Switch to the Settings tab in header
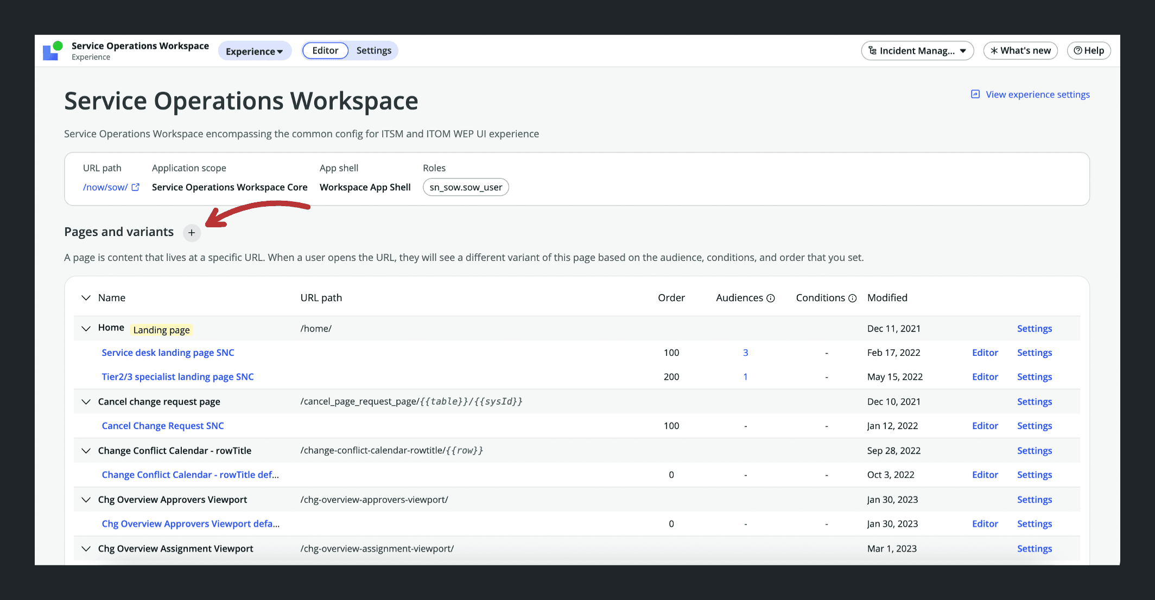The image size is (1155, 600). 373,50
